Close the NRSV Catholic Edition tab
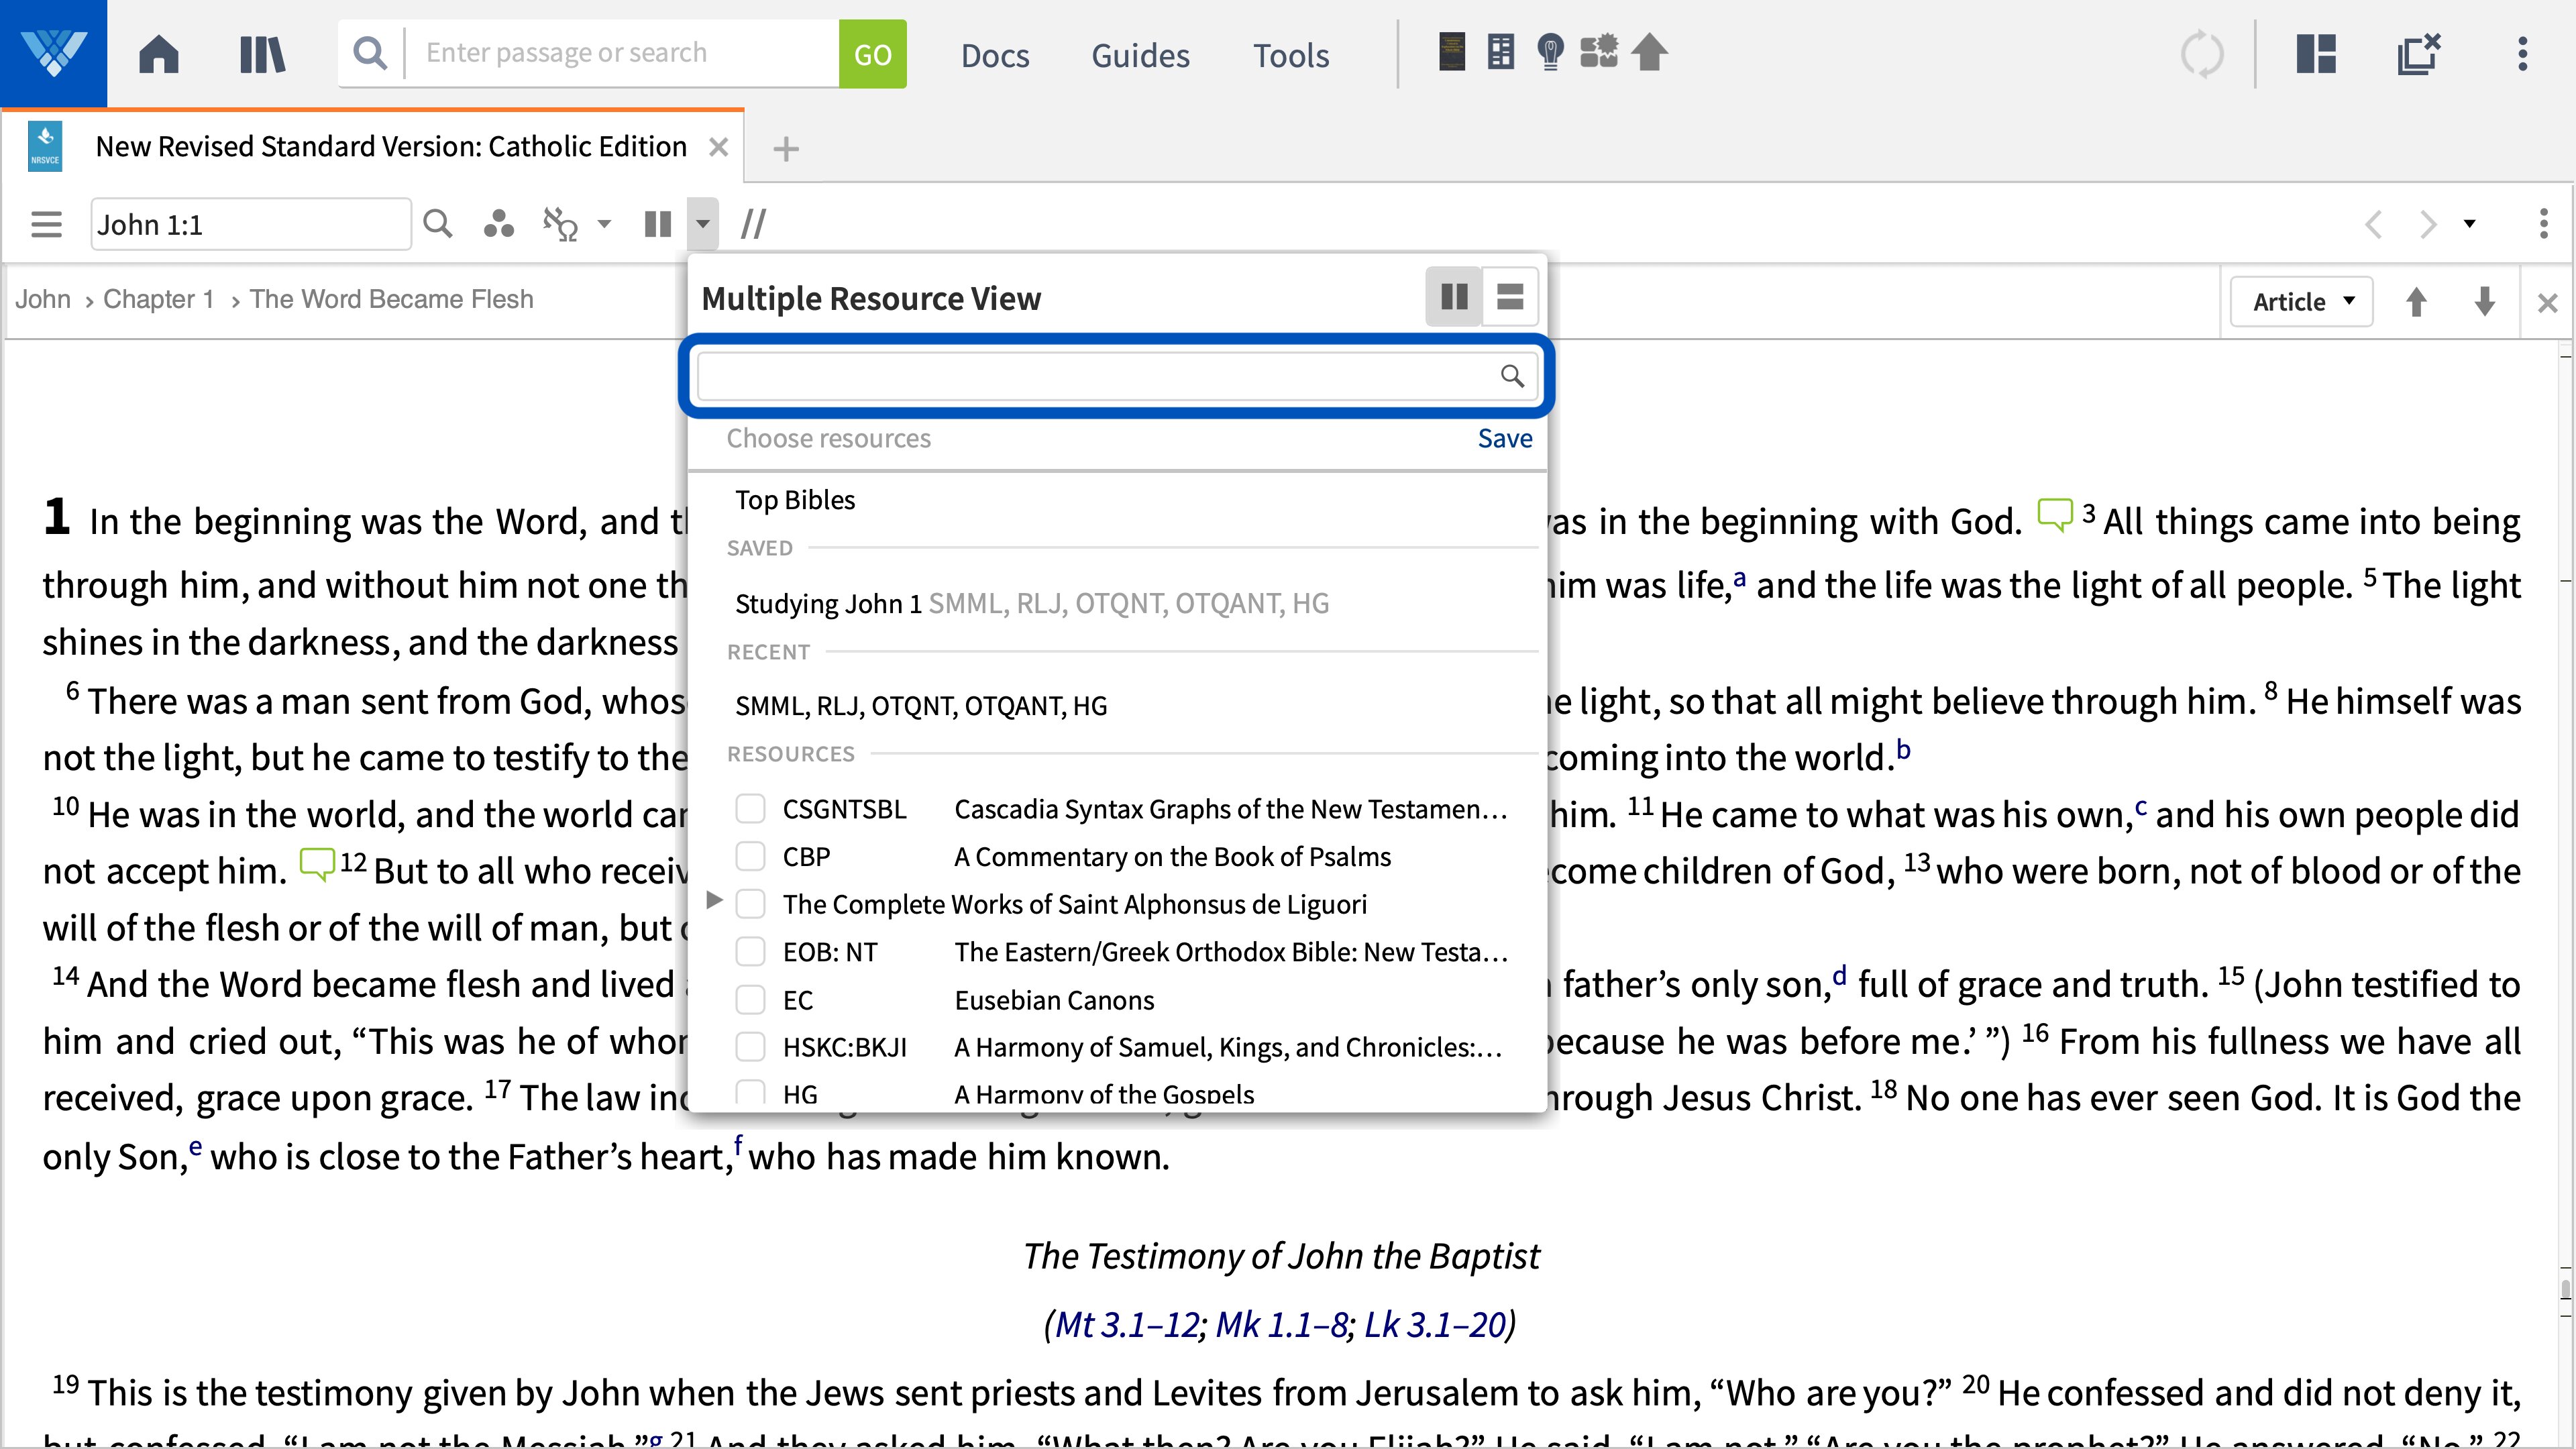The width and height of the screenshot is (2576, 1449). 718,148
